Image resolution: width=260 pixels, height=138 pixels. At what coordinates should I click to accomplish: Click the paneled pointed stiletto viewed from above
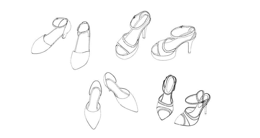[x=166, y=97]
